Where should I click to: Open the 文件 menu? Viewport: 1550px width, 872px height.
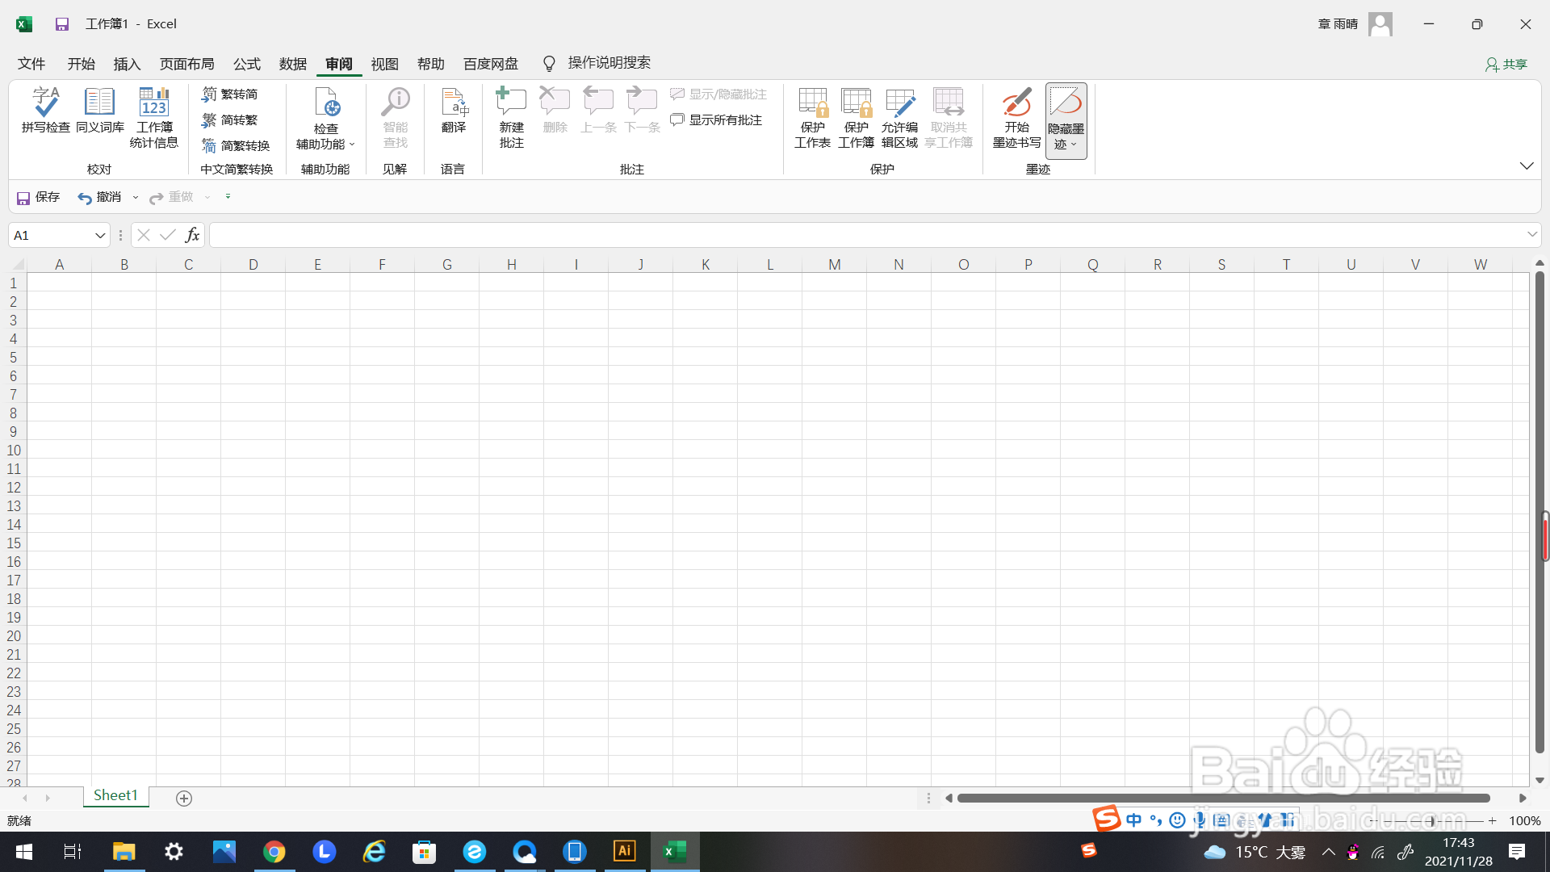tap(31, 64)
